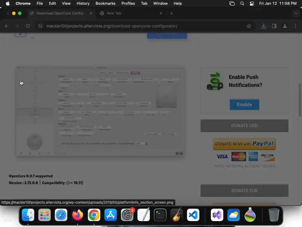Open Terminal from the Dock
This screenshot has width=302, height=227.
(160, 215)
